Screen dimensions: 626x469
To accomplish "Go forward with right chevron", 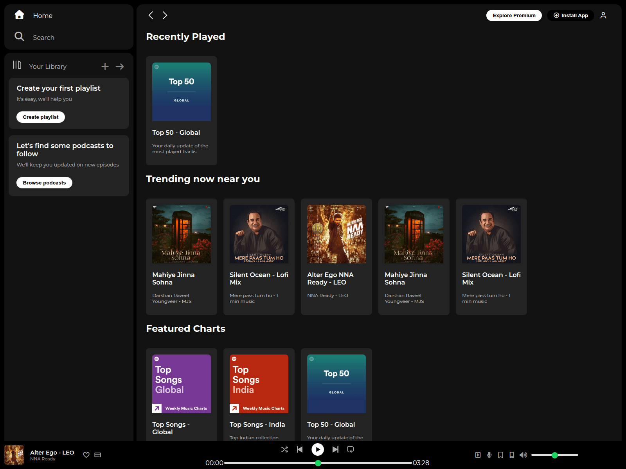I will tap(165, 15).
